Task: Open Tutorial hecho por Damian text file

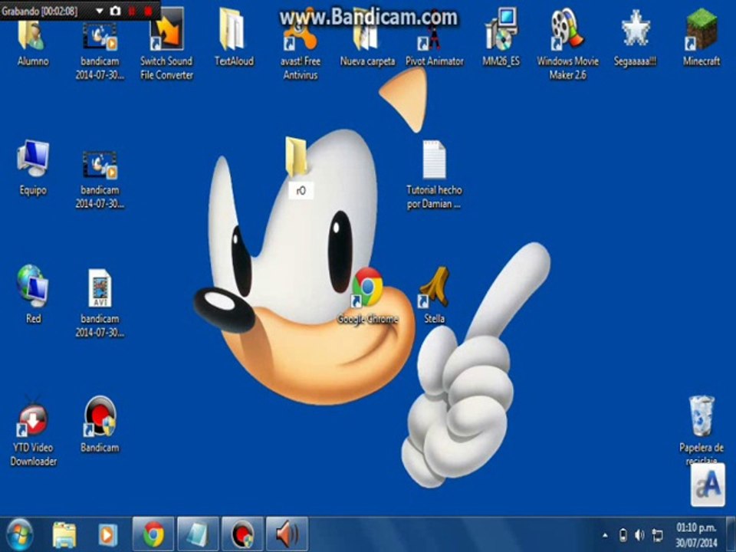Action: pyautogui.click(x=434, y=175)
